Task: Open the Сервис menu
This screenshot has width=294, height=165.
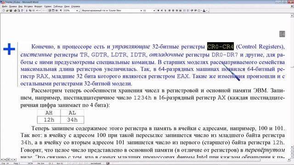Action: (48, 6)
